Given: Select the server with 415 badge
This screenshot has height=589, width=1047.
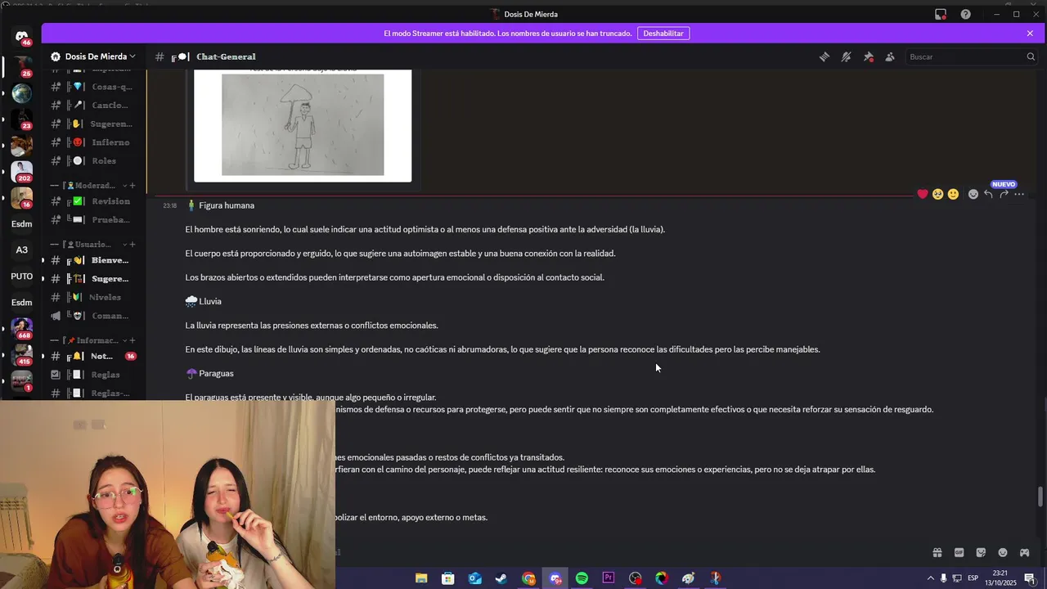Looking at the screenshot, I should click(21, 355).
